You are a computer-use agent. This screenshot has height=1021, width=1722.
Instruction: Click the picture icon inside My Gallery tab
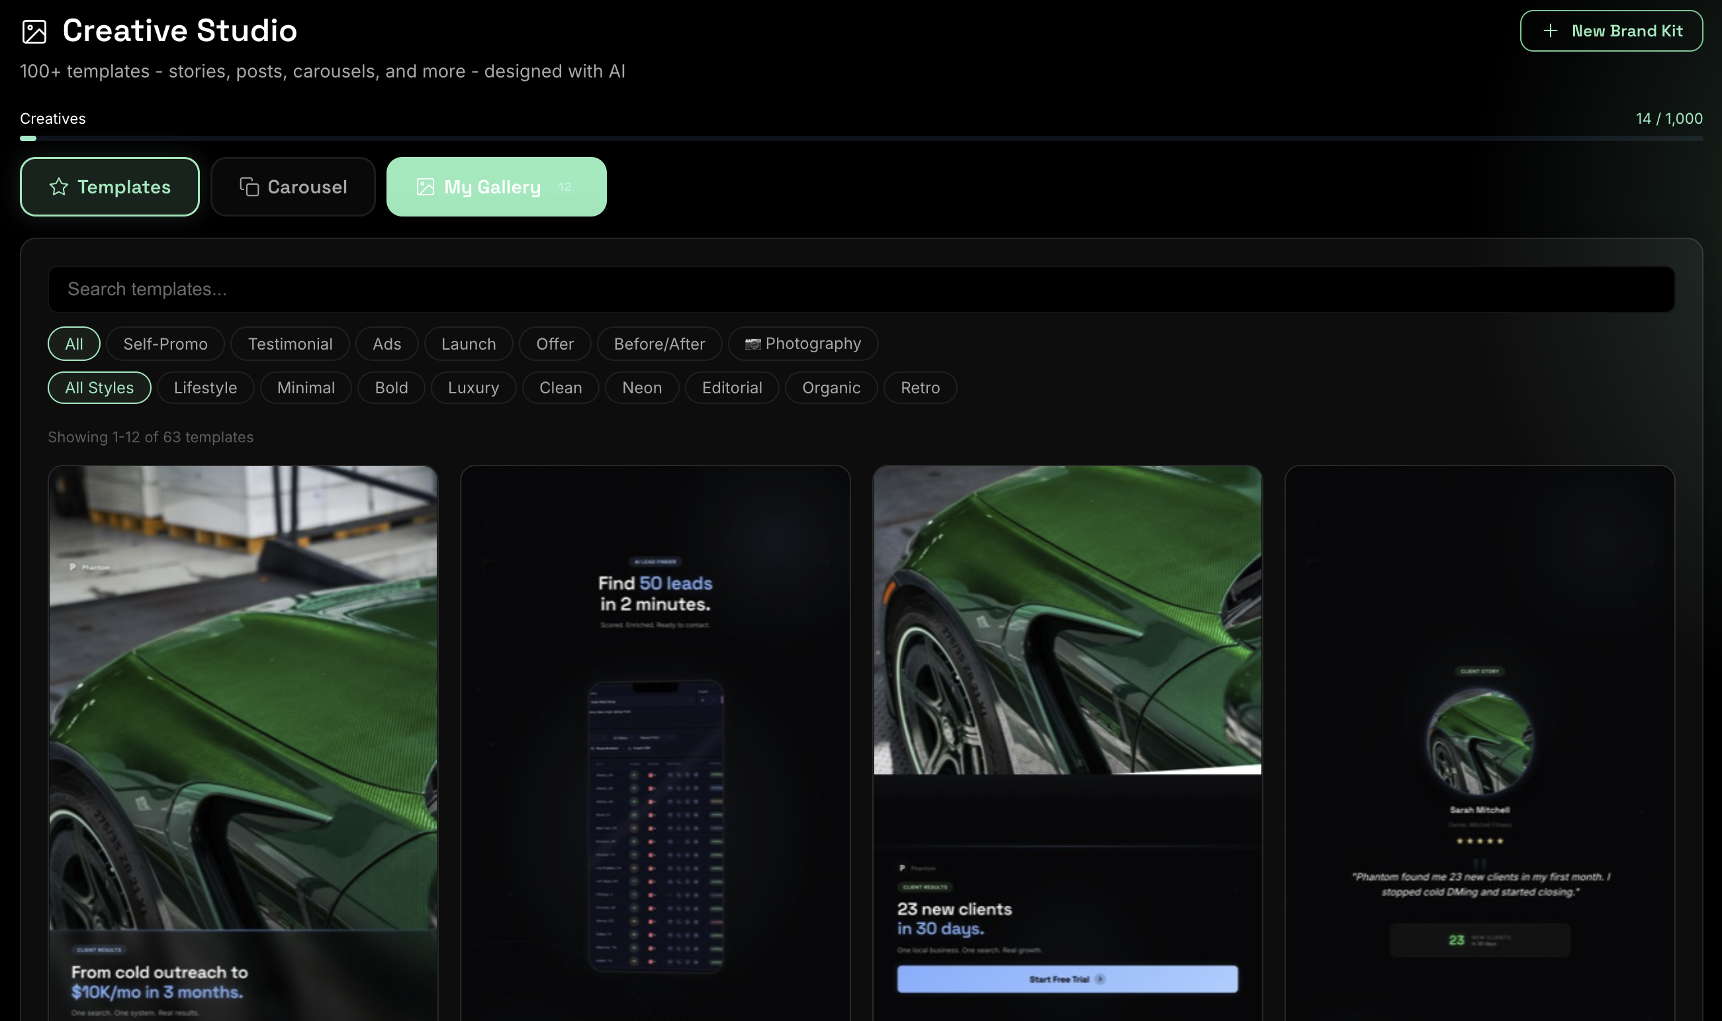coord(427,186)
